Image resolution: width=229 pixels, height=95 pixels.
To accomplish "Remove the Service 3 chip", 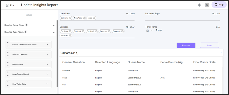I will point(96,31).
